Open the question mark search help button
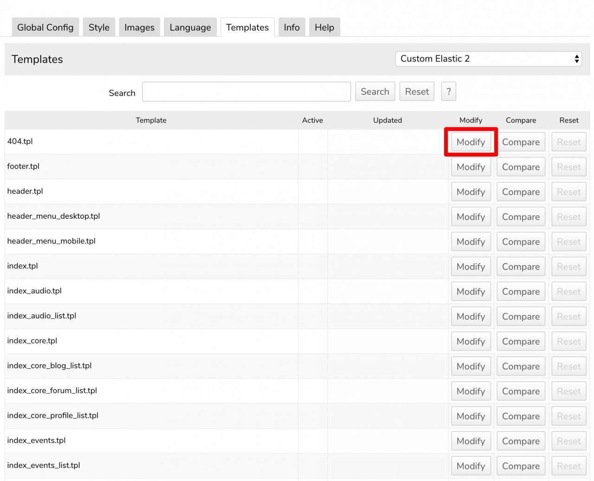This screenshot has width=594, height=481. [448, 91]
